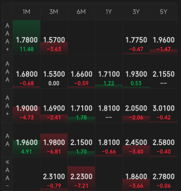Image resolution: width=181 pixels, height=191 pixels.
Task: Select the AAA rating row label
Action: 7,72
